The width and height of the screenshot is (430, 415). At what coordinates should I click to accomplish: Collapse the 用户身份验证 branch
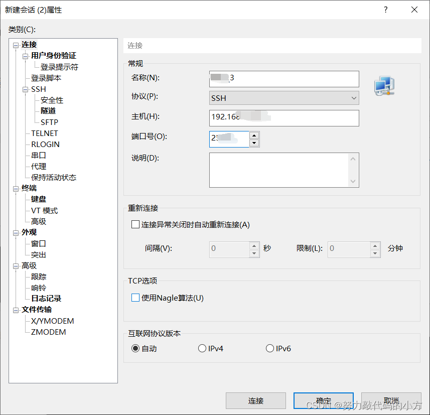[x=25, y=56]
